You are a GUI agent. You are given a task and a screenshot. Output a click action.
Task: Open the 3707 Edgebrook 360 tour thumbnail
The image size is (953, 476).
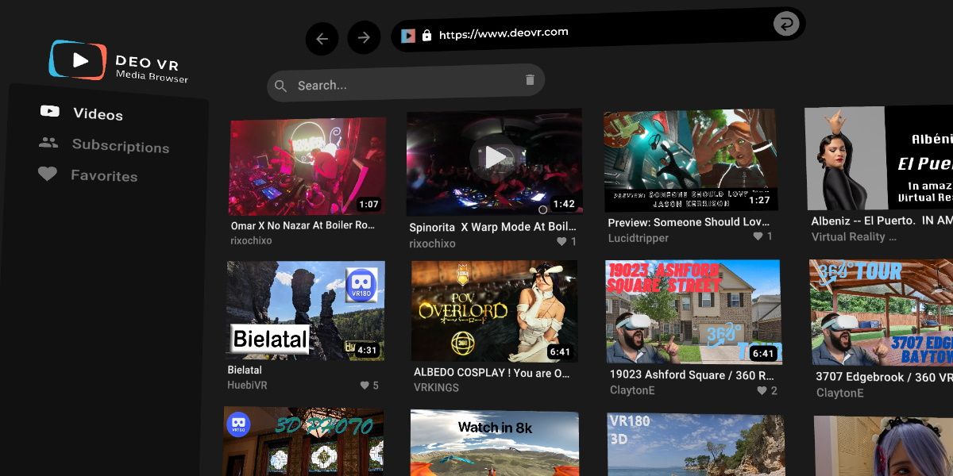point(881,313)
